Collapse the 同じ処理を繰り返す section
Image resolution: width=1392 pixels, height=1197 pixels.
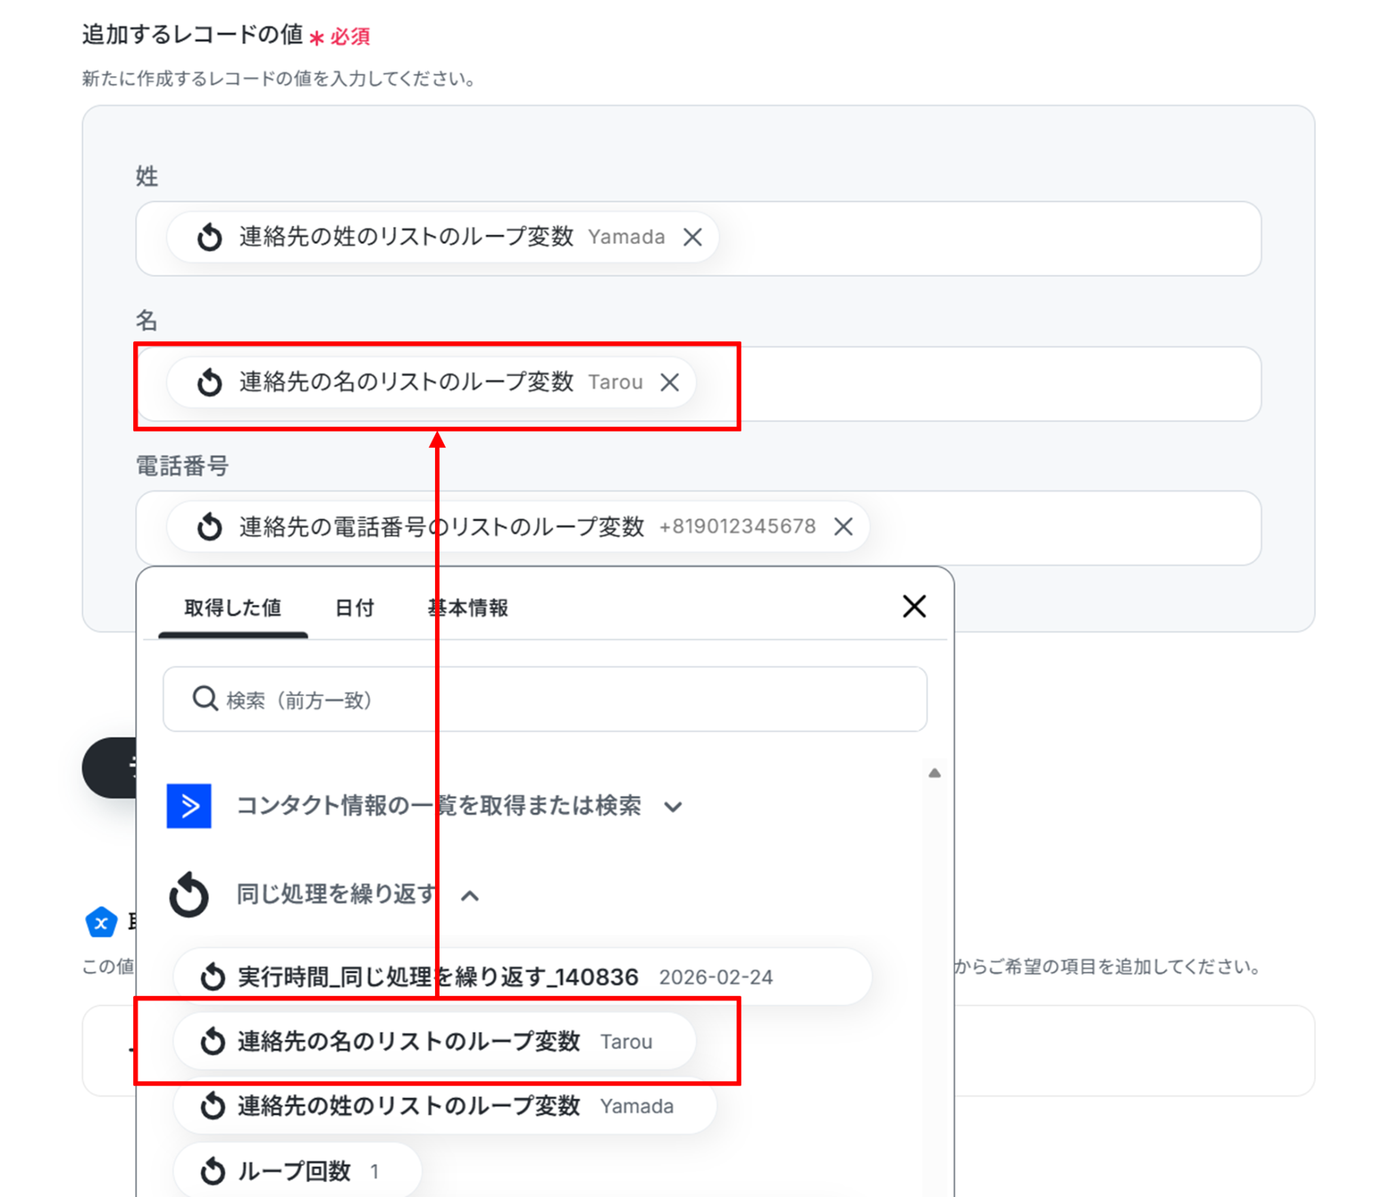tap(470, 896)
